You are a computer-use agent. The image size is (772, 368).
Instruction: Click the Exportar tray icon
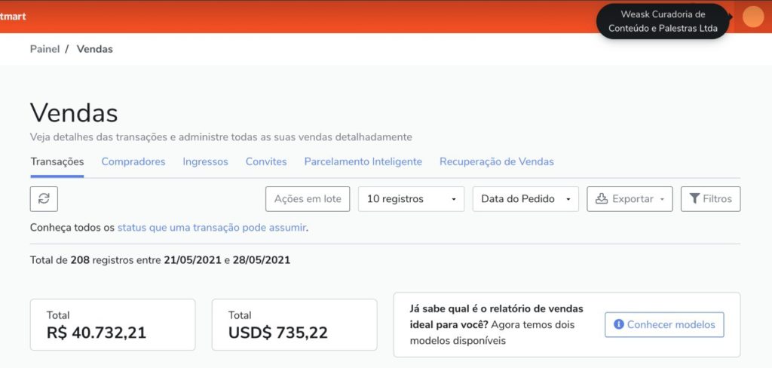602,198
